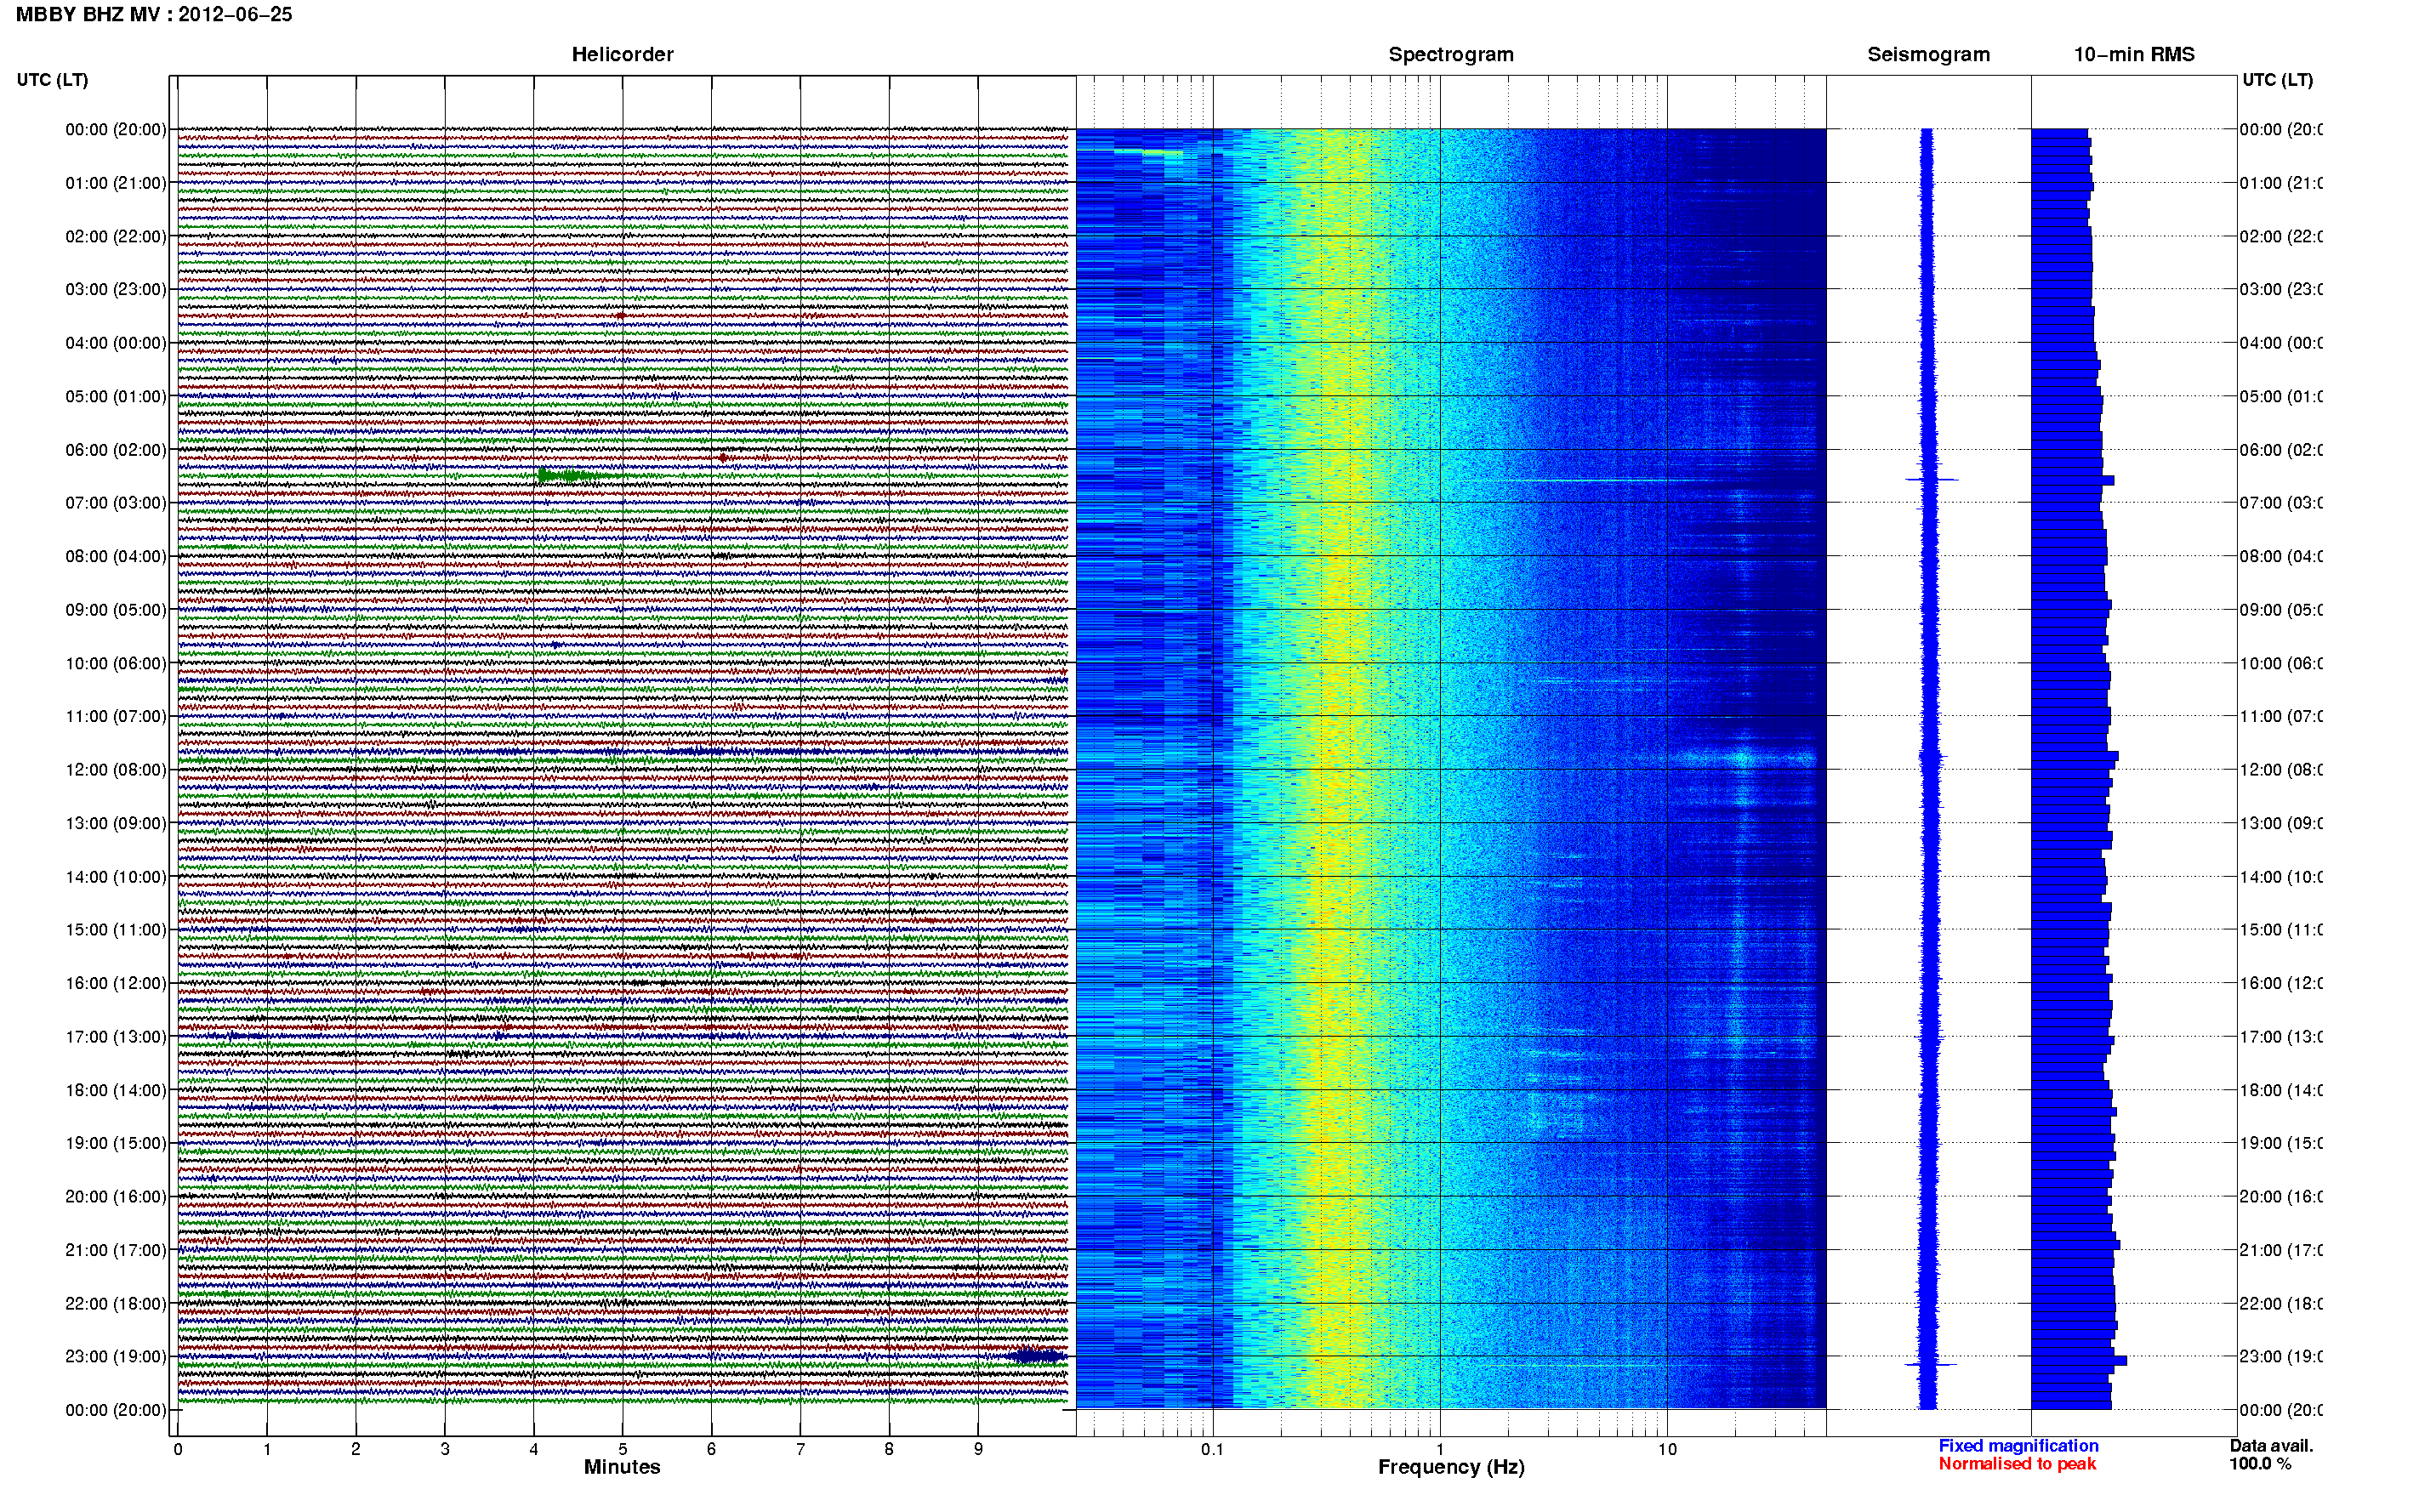Click the '17:00 (13:00)' time label on the left axis
The height and width of the screenshot is (1512, 2419).
click(116, 1037)
